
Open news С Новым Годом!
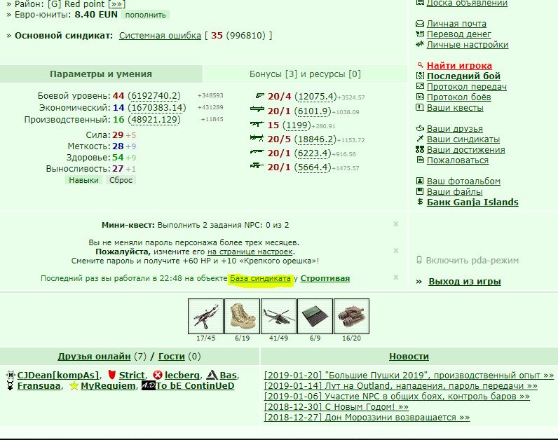pyautogui.click(x=336, y=407)
